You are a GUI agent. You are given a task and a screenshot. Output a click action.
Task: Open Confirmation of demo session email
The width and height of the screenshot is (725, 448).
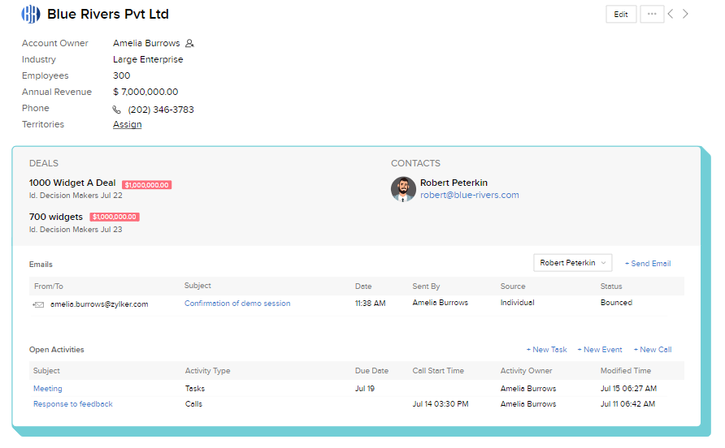[237, 304]
